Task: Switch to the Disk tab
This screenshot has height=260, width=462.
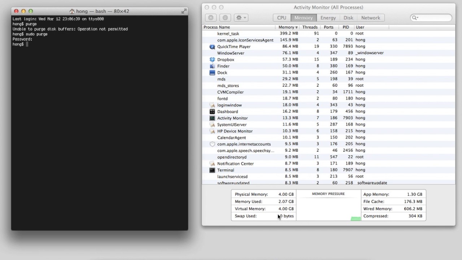Action: [x=348, y=18]
